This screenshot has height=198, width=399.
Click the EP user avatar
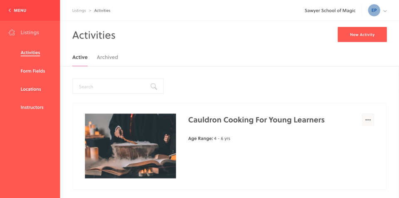374,10
